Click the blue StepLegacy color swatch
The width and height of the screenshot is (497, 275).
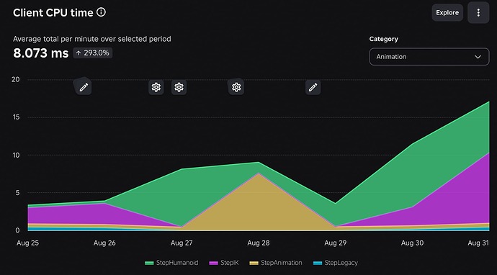317,263
